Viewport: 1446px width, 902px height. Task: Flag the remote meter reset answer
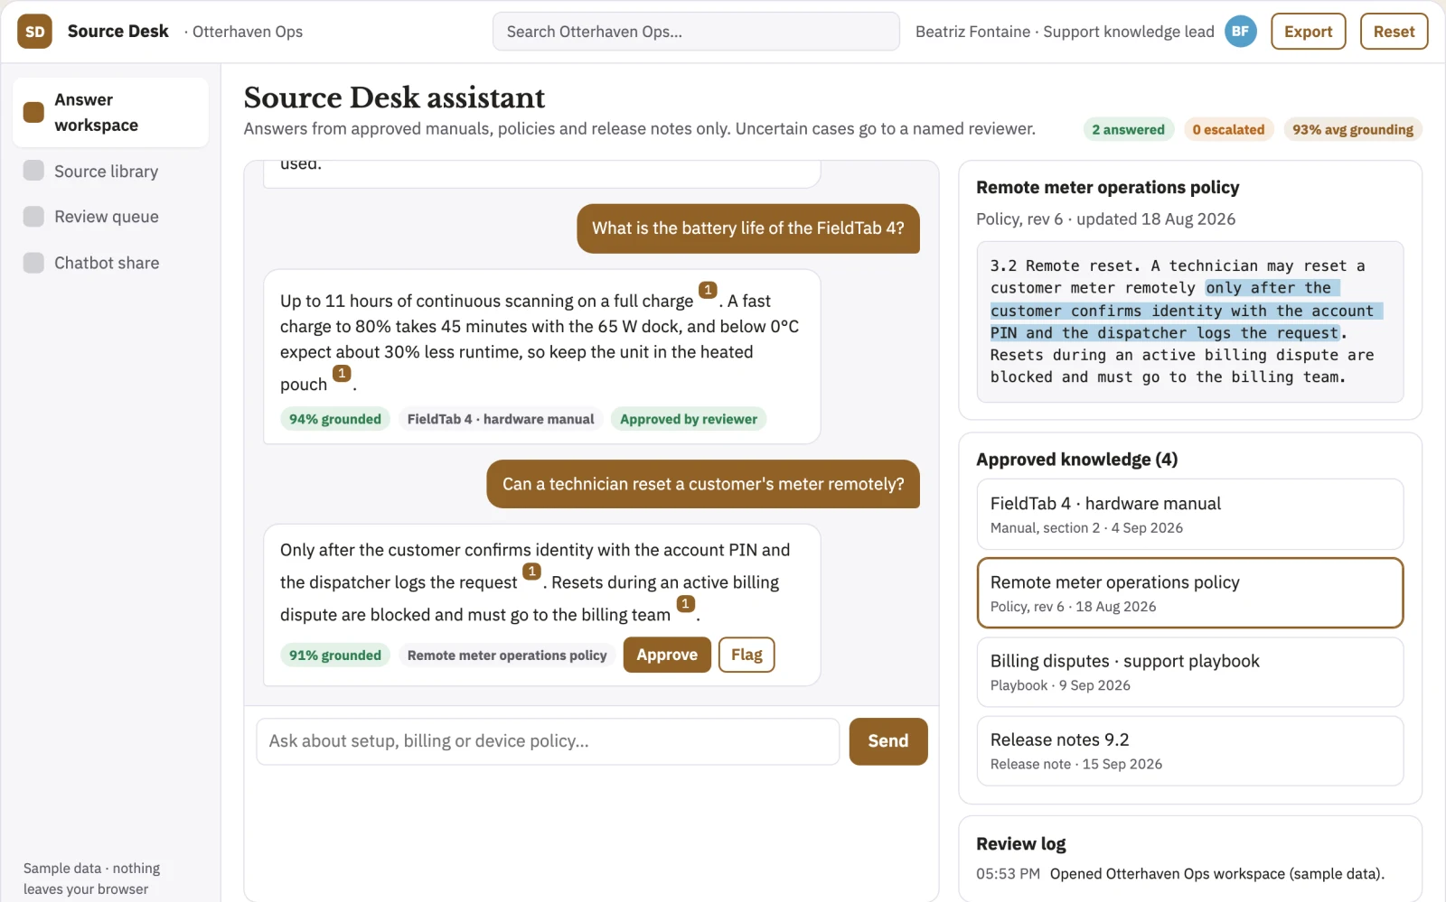point(746,655)
